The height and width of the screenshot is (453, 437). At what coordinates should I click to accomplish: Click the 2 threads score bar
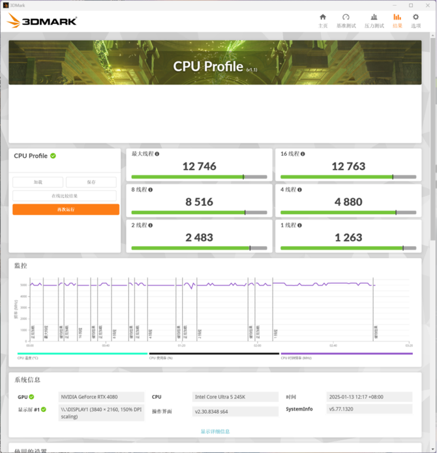pos(199,248)
